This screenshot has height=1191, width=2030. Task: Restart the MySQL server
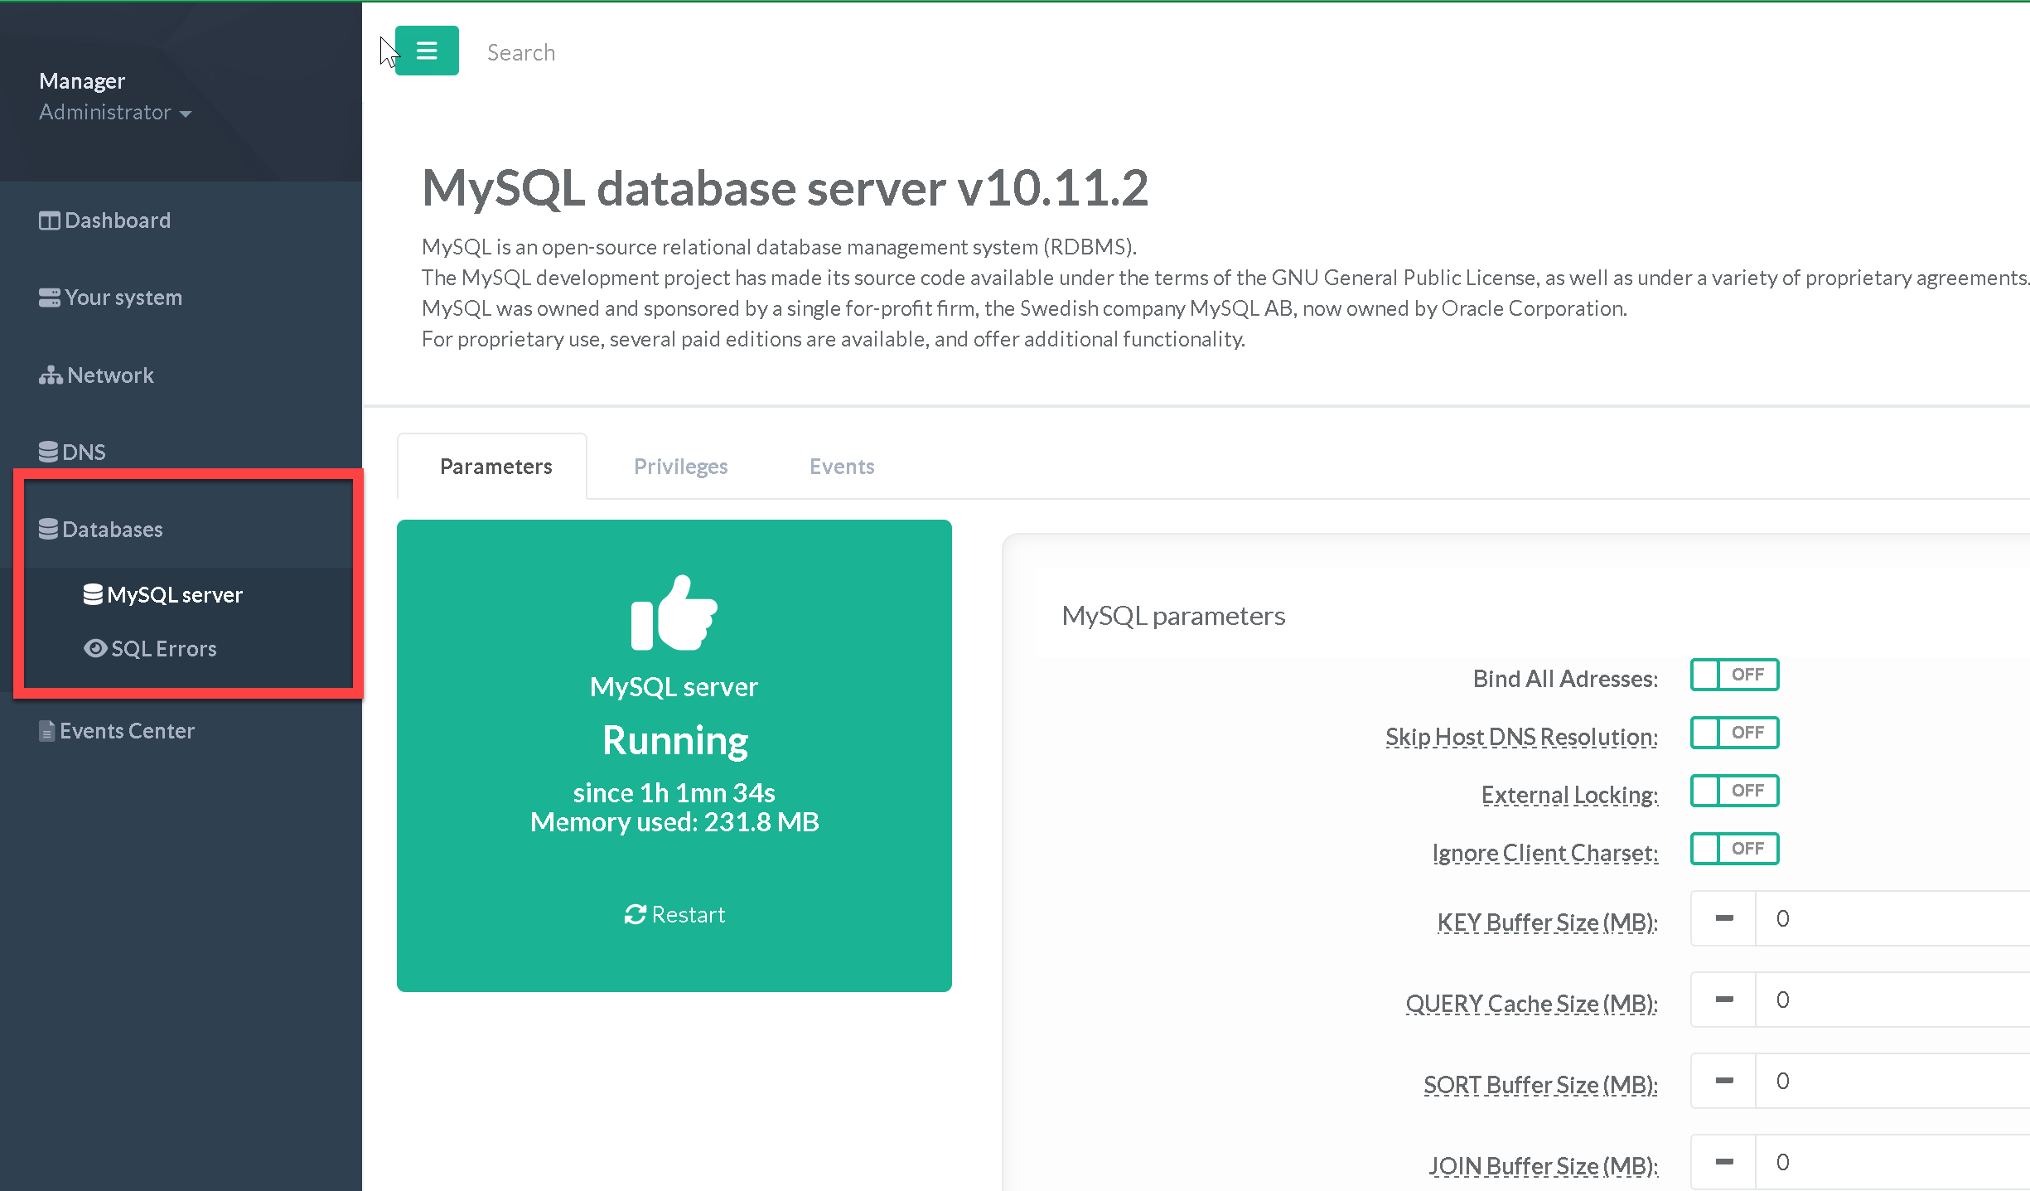[674, 915]
